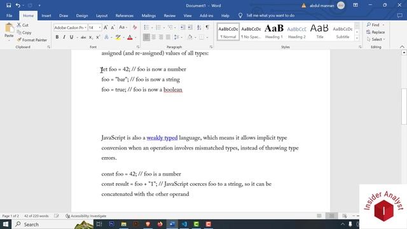The image size is (407, 229).
Task: Expand numbering list style options
Action: tap(164, 27)
